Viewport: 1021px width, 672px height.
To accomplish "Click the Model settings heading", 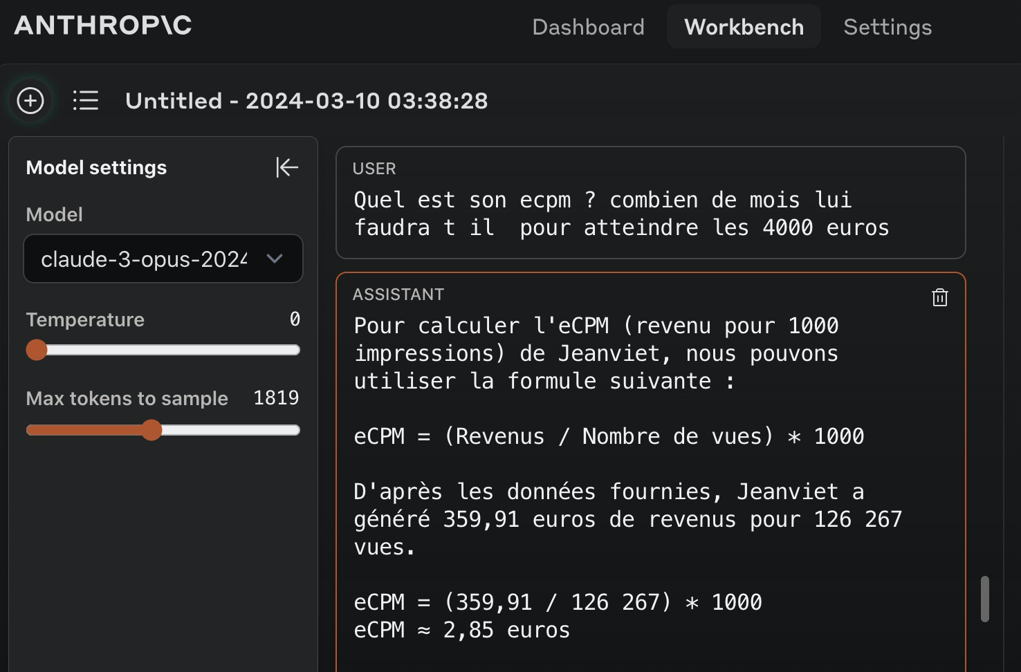I will 96,167.
